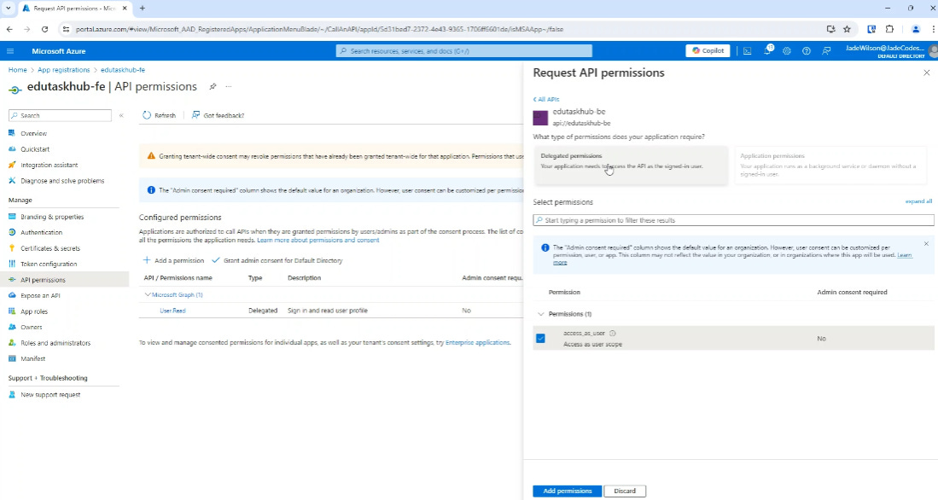Click the sidebar Search box

pyautogui.click(x=60, y=115)
